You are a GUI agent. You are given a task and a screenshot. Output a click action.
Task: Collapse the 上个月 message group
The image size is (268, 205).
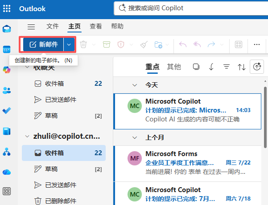point(135,137)
